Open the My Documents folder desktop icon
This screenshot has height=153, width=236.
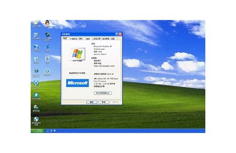(x=36, y=23)
